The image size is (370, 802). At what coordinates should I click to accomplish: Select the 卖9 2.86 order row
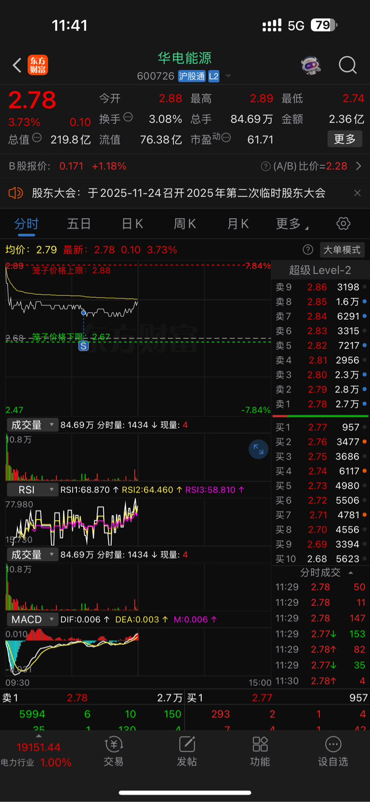pos(320,287)
